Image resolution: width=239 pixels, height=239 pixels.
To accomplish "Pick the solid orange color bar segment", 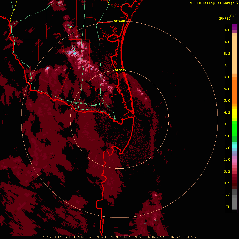I will point(234,92).
